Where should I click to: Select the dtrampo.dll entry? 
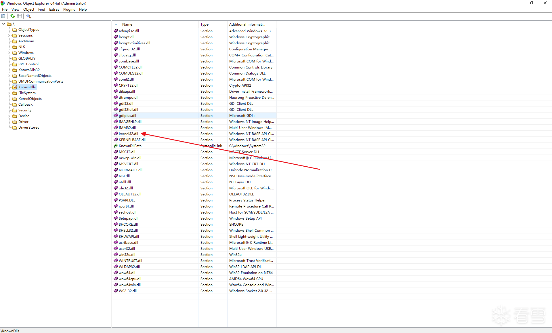129,97
